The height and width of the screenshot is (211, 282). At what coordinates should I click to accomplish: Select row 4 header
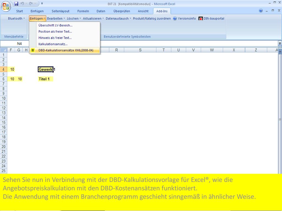click(3, 70)
